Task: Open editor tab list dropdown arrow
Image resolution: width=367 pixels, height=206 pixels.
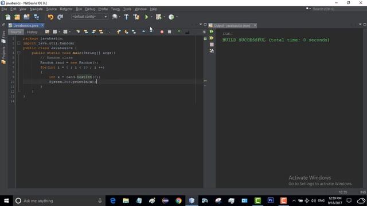Action: [201, 24]
